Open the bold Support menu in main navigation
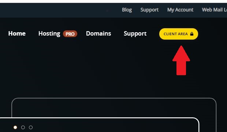Screen dimensions: 227x132 click(135, 34)
